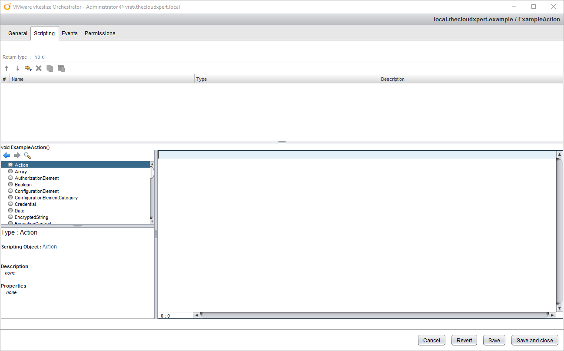Click the Action scripting object link
This screenshot has height=351, width=564.
(x=50, y=247)
